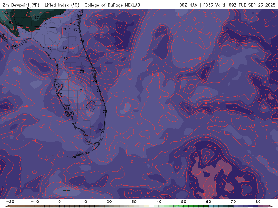The image size is (278, 208).
Task: Click the '2m Dewpoint (°F)' title text
Action: [21, 5]
